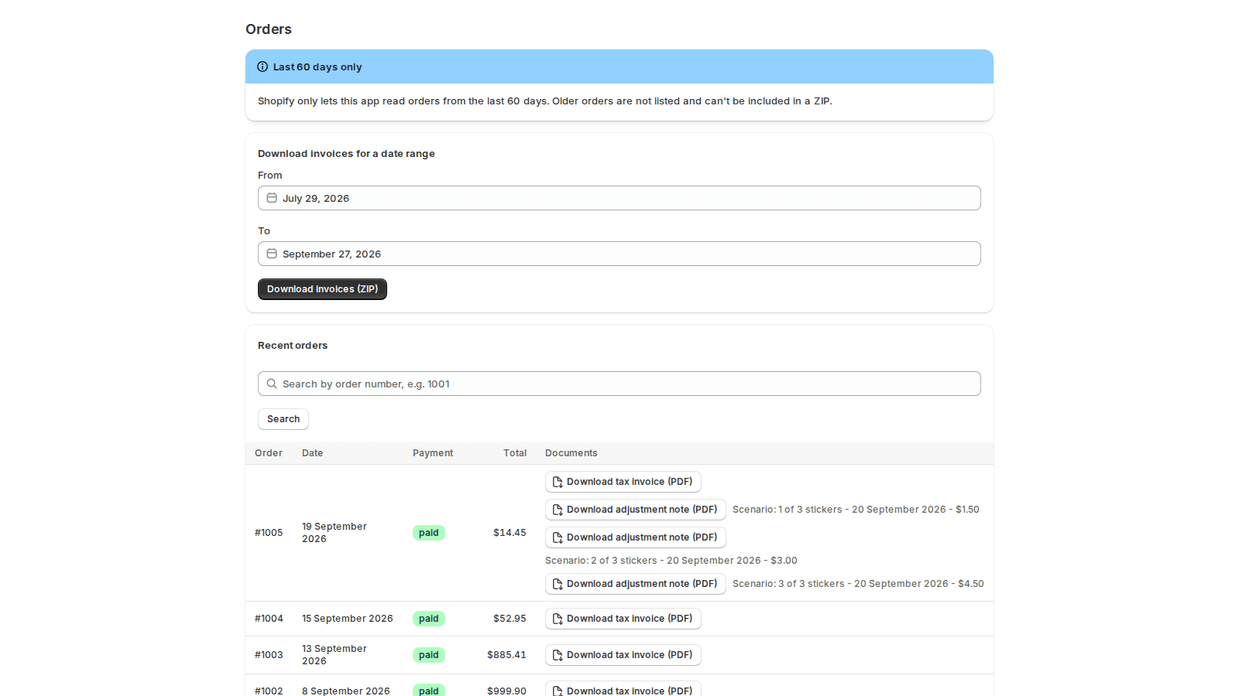Focus the search by order number field

(x=619, y=384)
